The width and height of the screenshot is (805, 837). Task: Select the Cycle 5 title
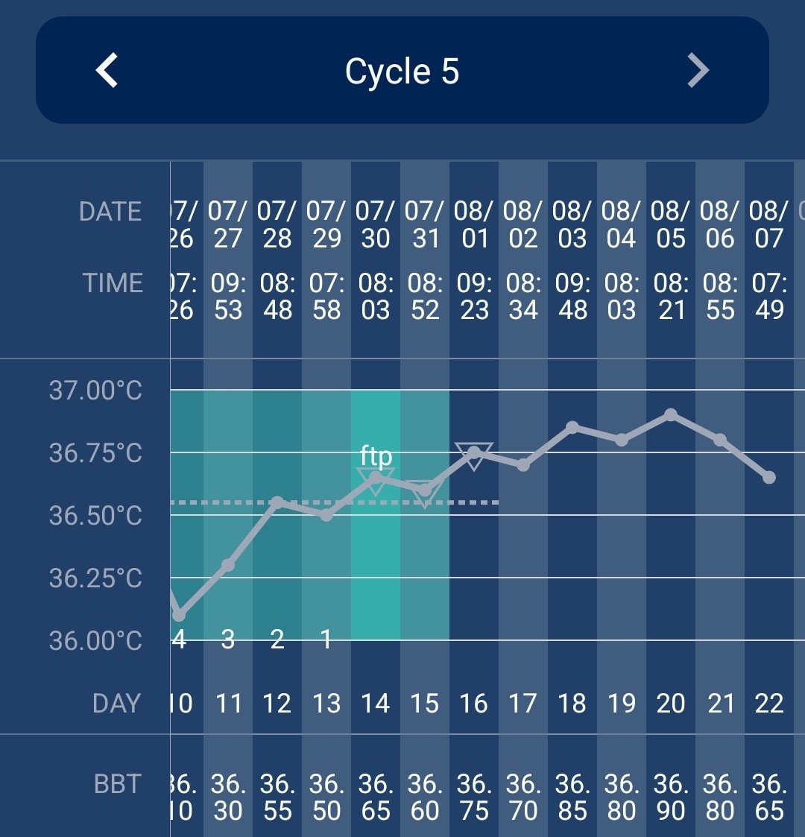[x=402, y=72]
